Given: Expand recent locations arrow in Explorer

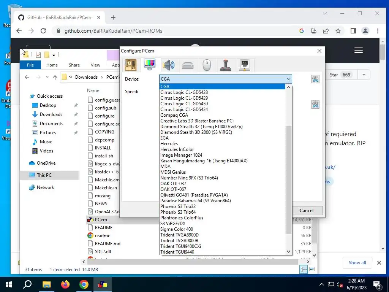Looking at the screenshot, I should pyautogui.click(x=47, y=77).
